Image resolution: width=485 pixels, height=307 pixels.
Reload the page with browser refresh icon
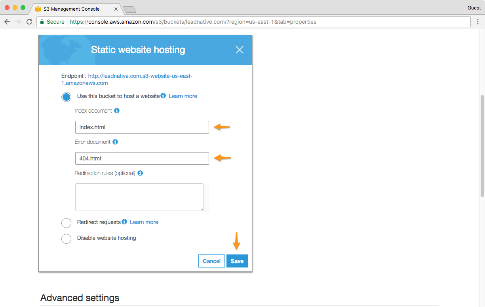point(29,22)
